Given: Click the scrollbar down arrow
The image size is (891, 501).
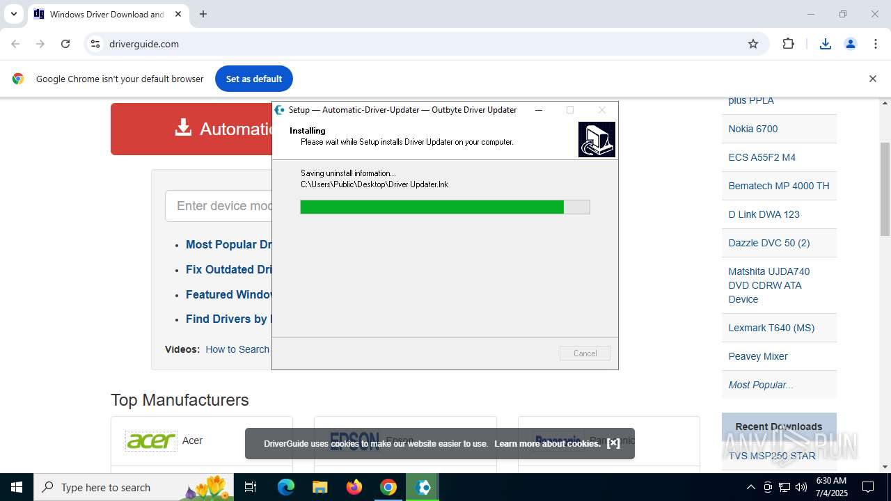Looking at the screenshot, I should (x=885, y=466).
